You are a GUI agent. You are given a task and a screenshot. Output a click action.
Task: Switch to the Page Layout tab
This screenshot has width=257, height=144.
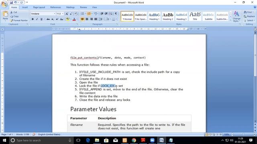[x=39, y=7]
